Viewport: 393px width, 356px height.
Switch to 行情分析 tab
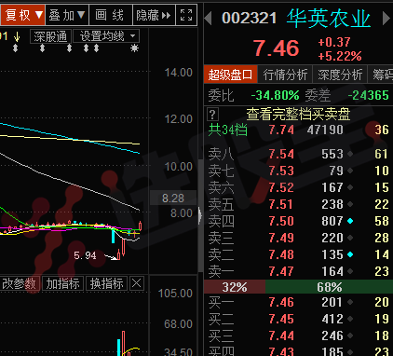point(285,75)
